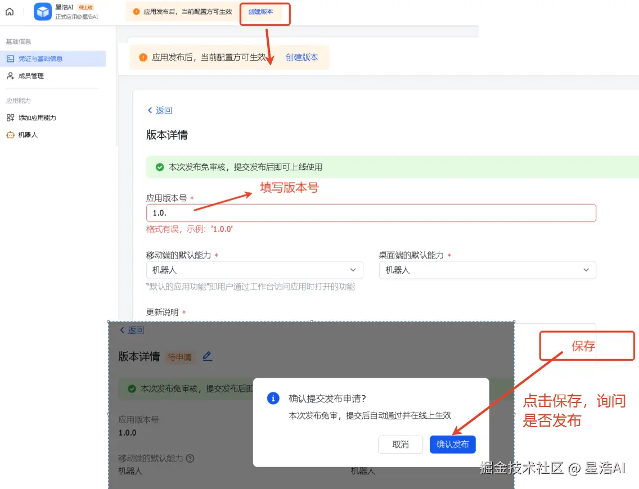639x489 pixels.
Task: Click the member management person icon
Action: pos(10,76)
